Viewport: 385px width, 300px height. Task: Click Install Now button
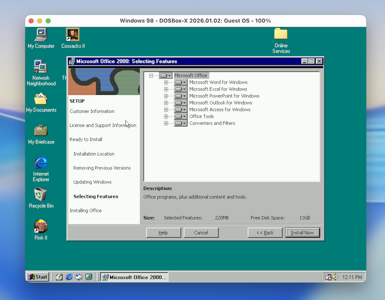(x=302, y=233)
